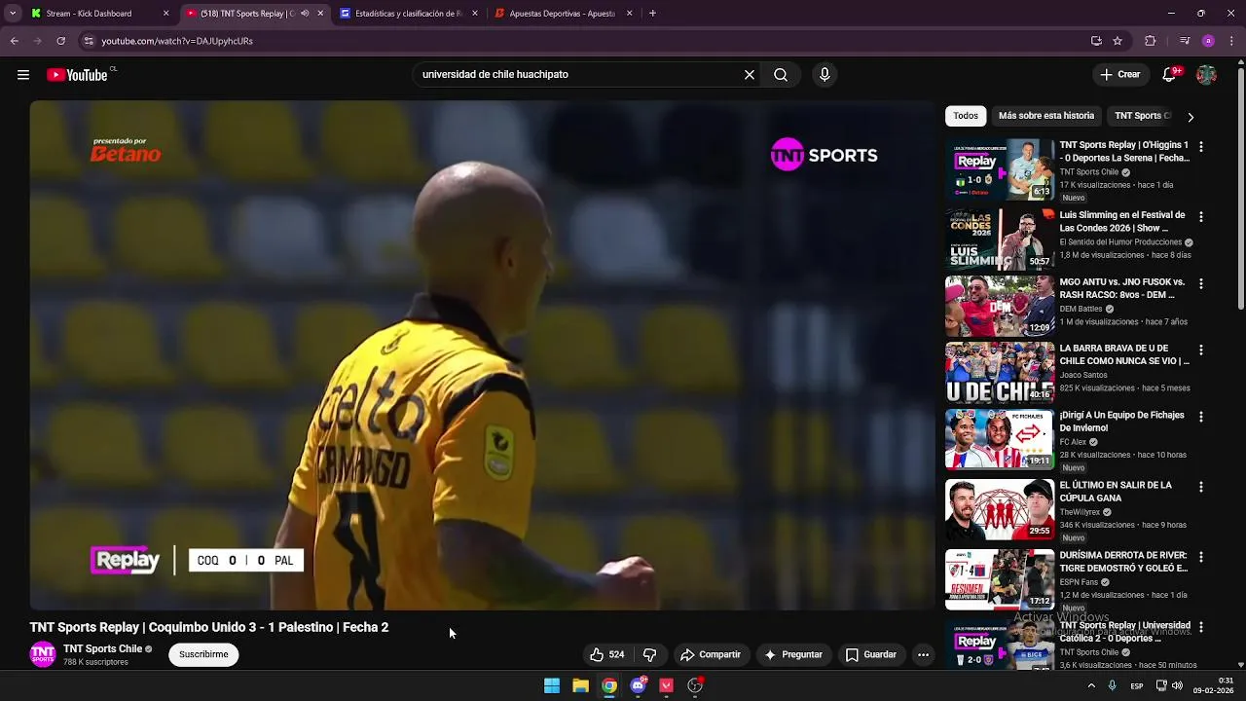Screen dimensions: 1246x701
Task: Open options for Fichajes De Invierno video
Action: point(1201,417)
